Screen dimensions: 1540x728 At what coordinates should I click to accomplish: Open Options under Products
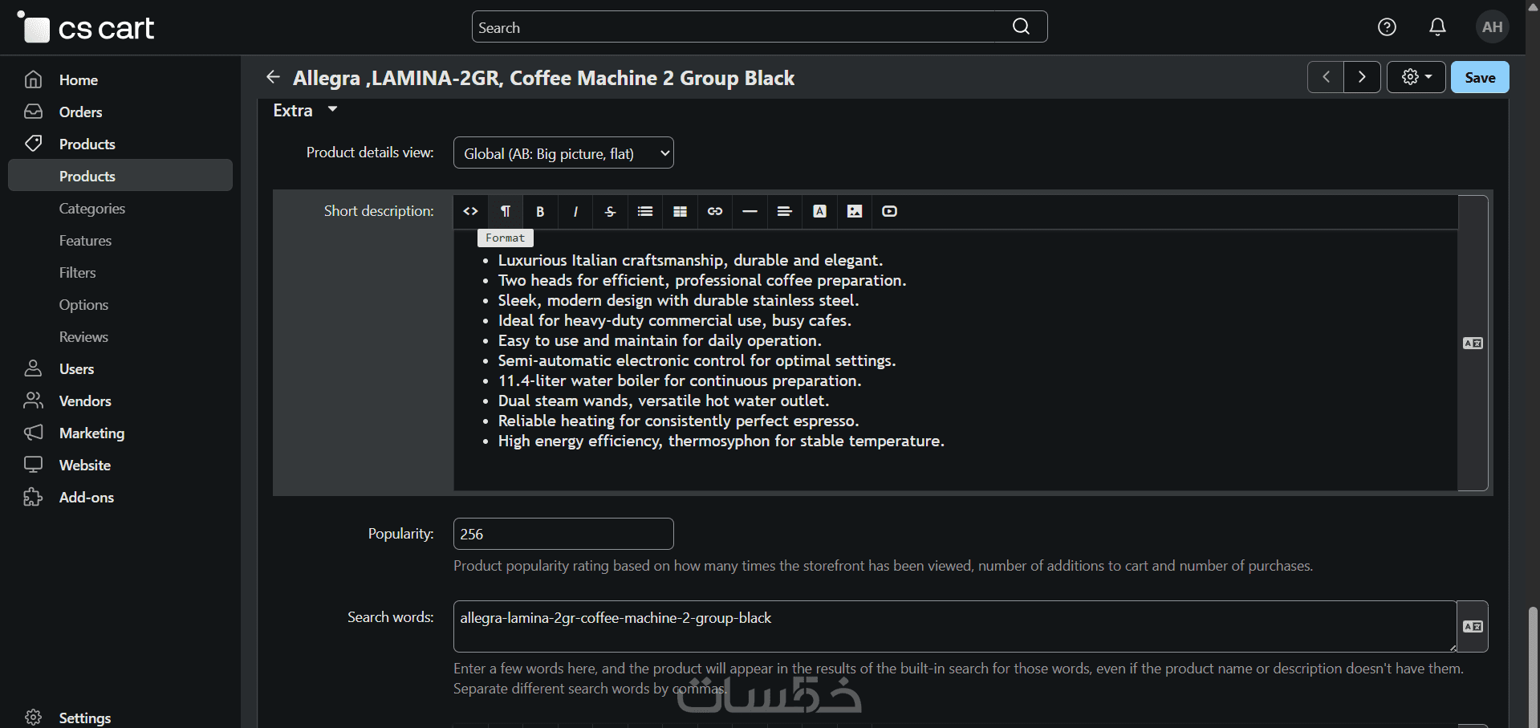click(x=83, y=304)
